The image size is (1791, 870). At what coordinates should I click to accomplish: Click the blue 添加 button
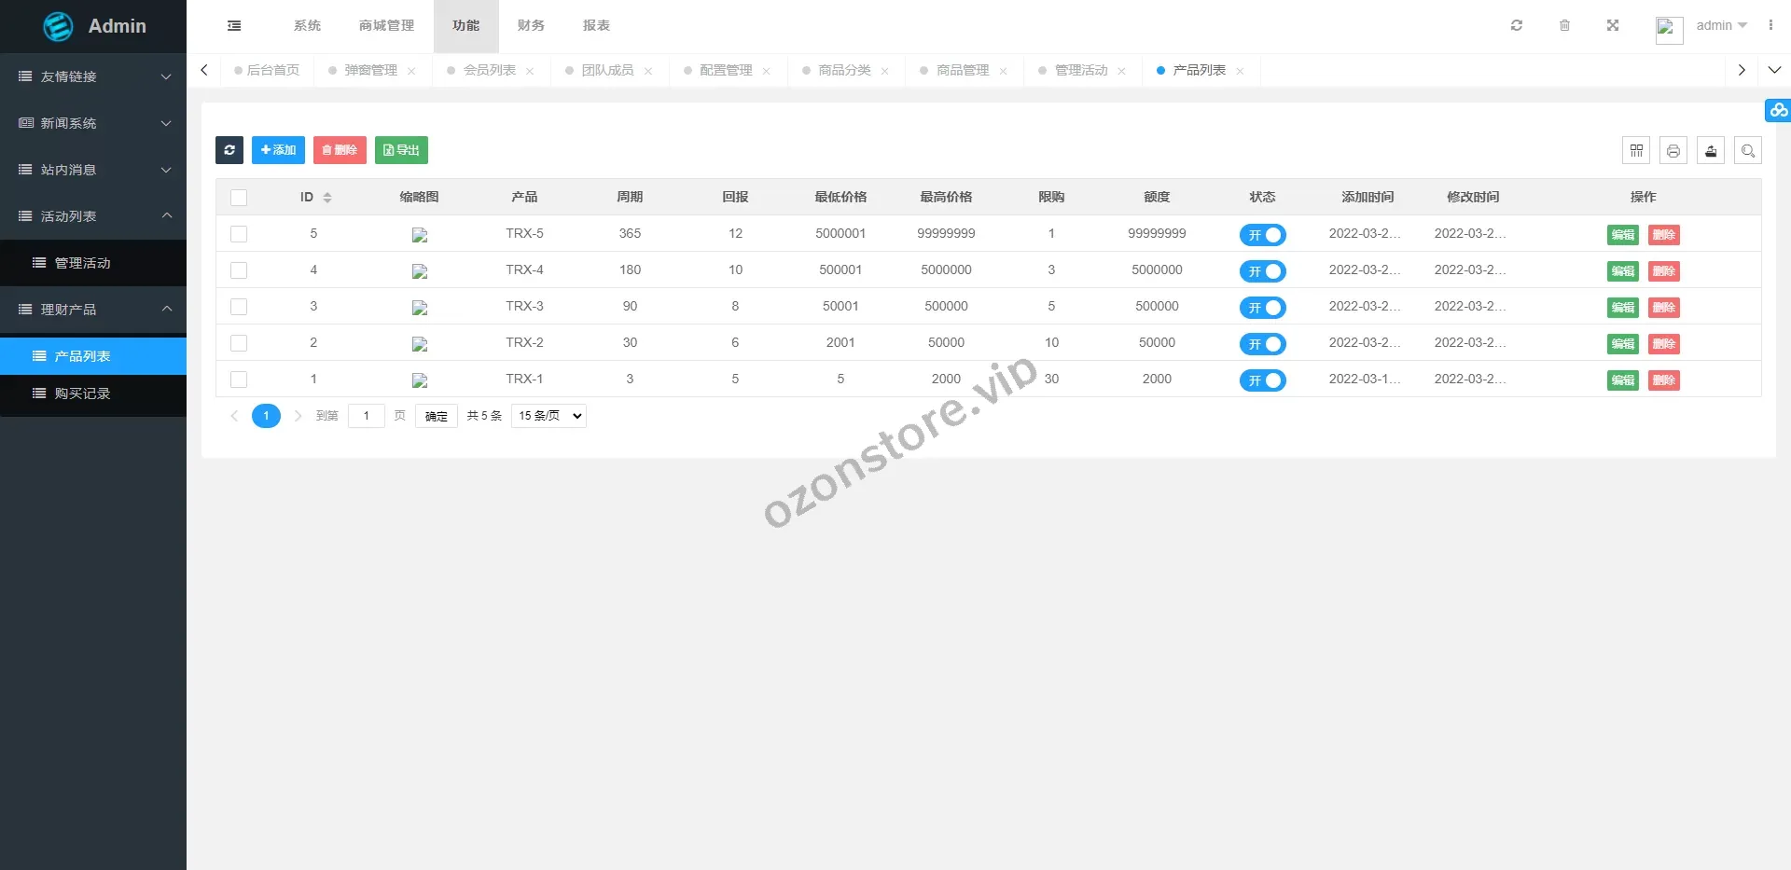278,150
